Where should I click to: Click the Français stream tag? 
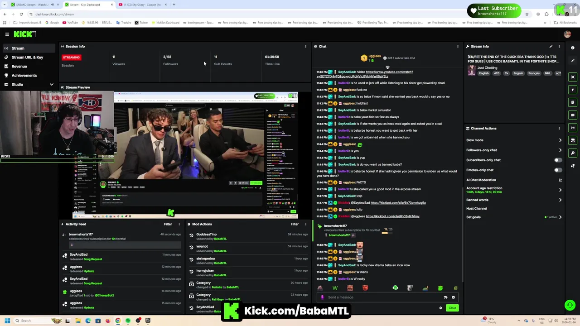pyautogui.click(x=534, y=73)
